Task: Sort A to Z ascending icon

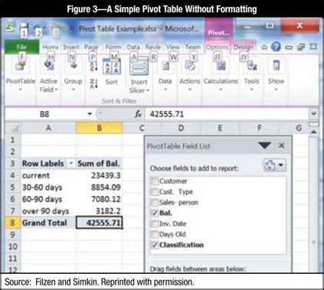Action: point(93,66)
